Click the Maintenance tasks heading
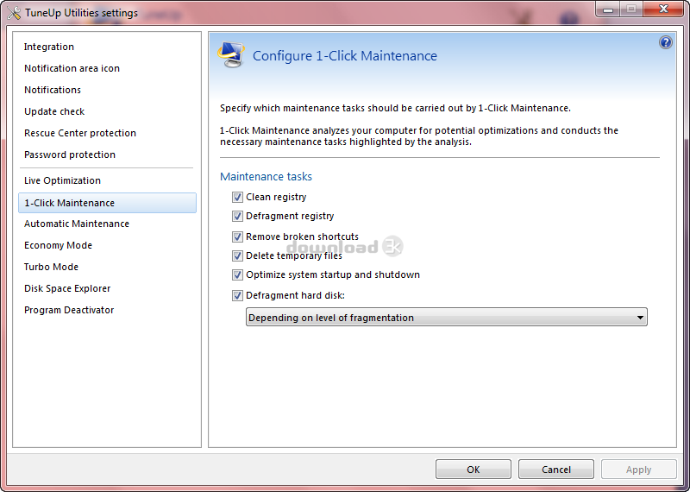 266,177
